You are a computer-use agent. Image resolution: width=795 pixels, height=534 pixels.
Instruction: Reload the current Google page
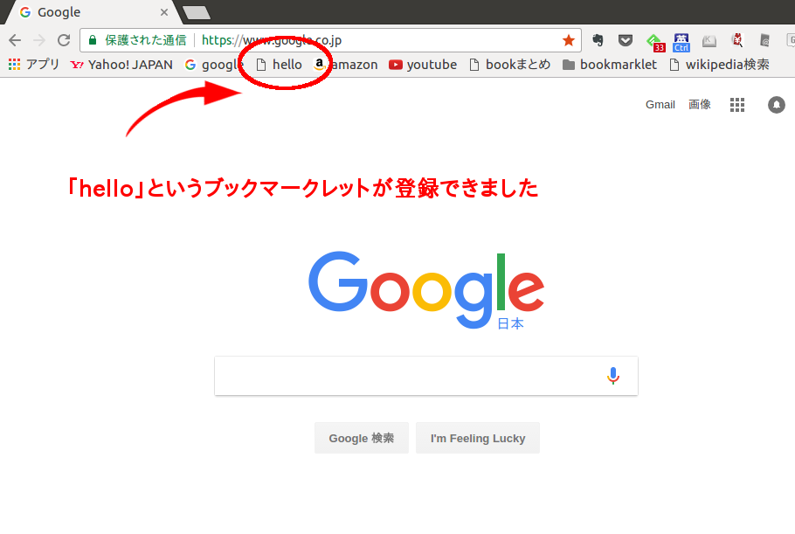64,40
